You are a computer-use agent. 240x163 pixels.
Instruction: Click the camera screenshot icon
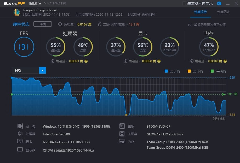(x=219, y=3)
